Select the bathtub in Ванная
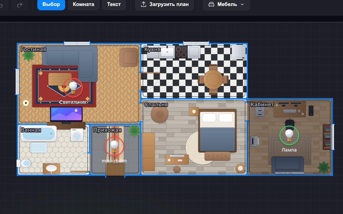This screenshot has width=343, height=214. (x=38, y=134)
